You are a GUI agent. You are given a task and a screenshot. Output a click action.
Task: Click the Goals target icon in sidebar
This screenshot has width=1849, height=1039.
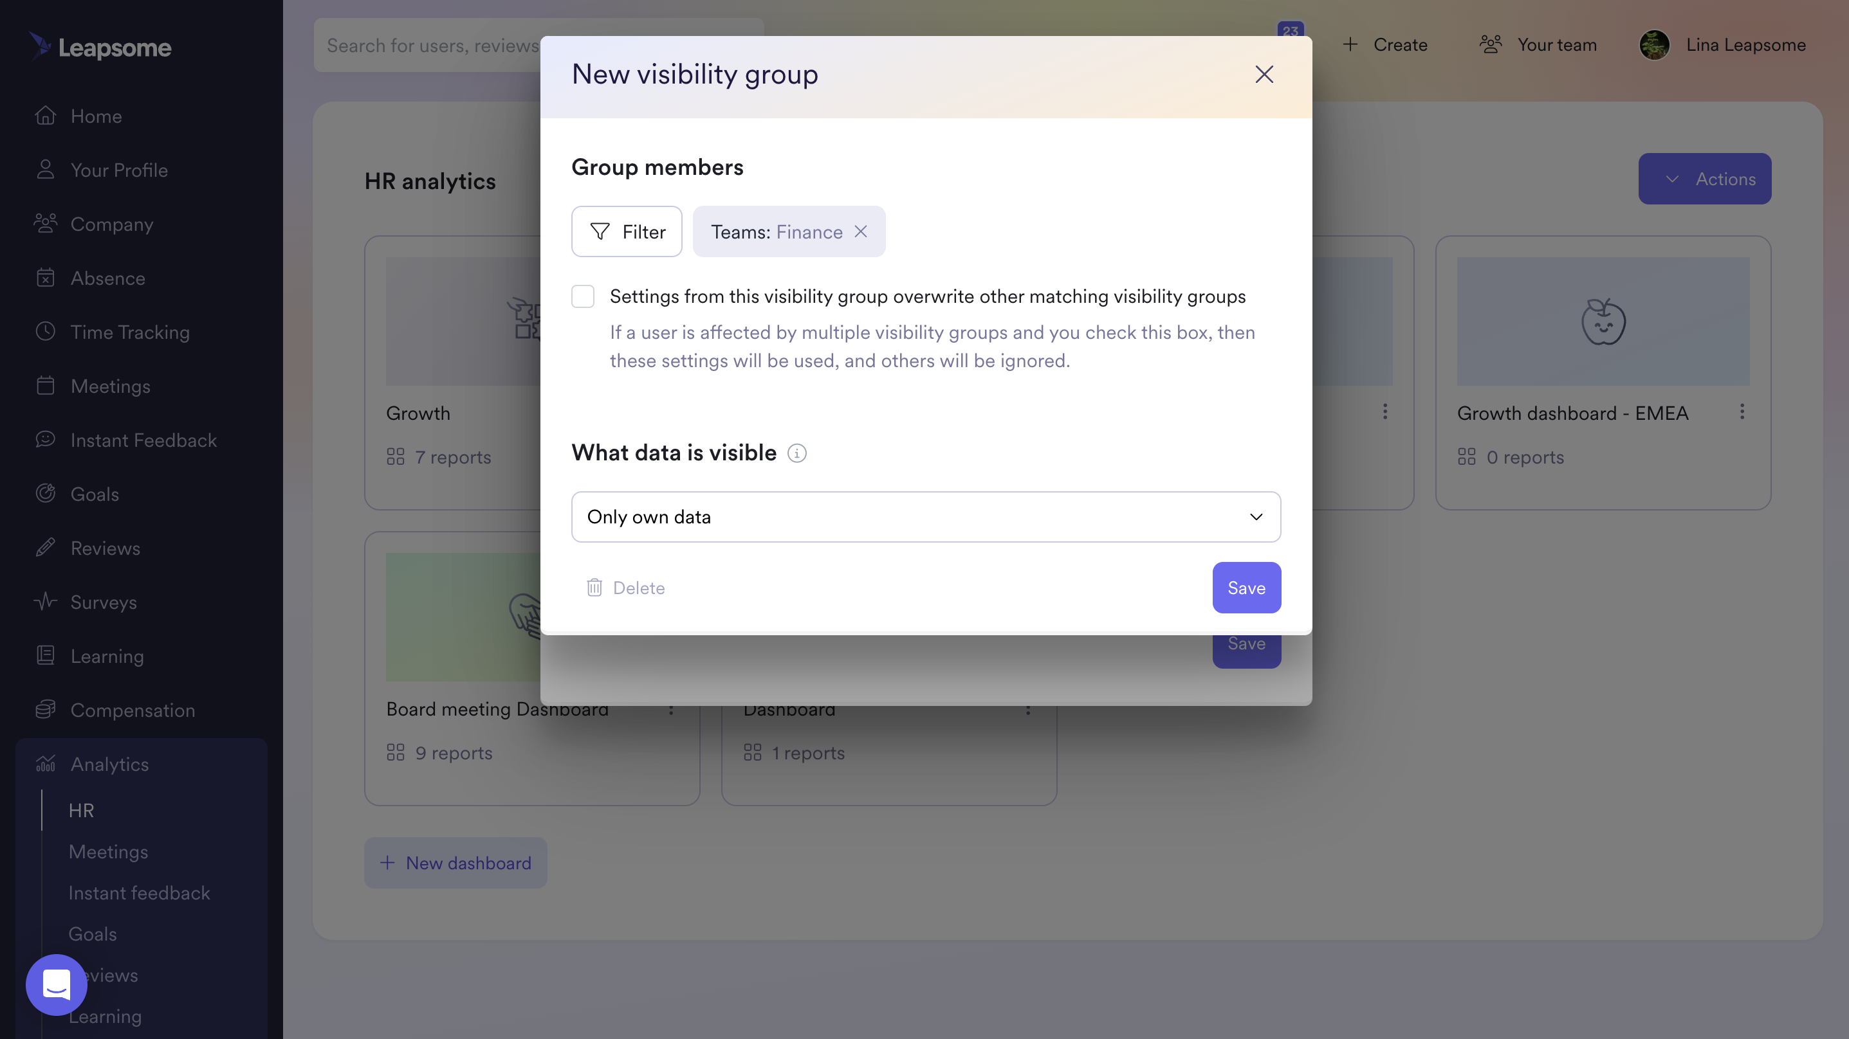[45, 494]
